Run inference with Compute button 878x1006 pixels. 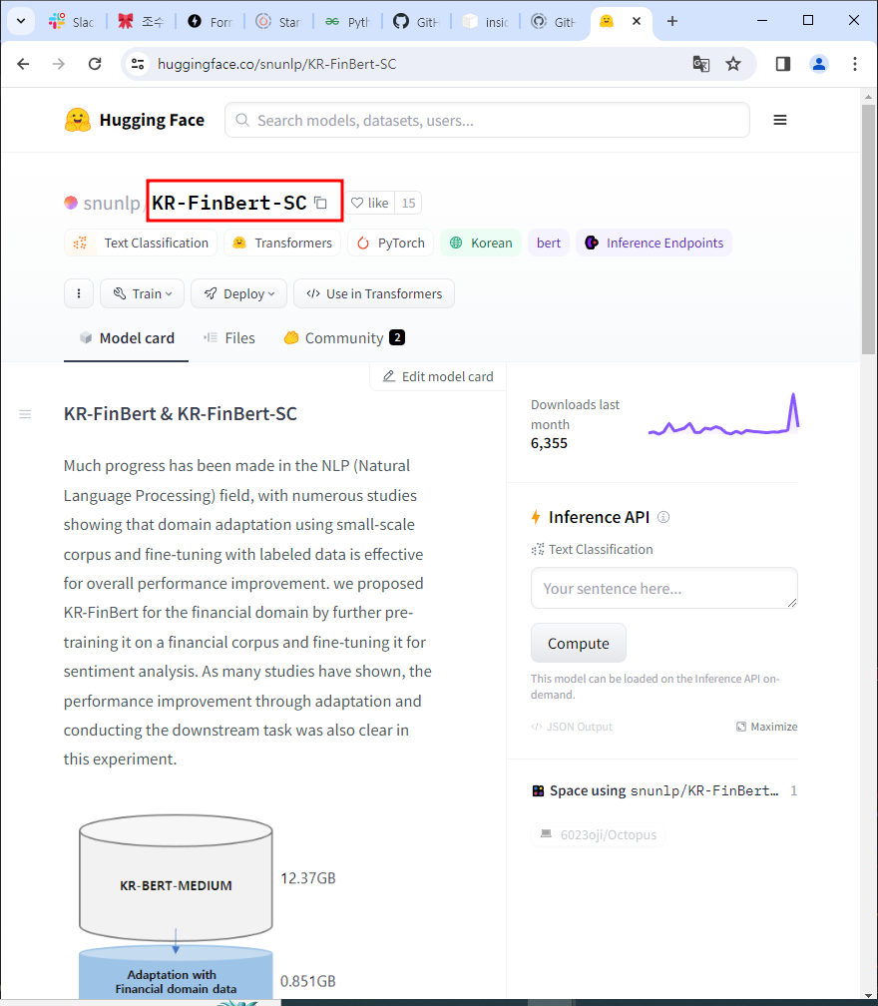[x=579, y=643]
